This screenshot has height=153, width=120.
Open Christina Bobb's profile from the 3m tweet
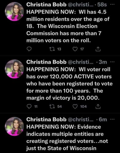(46, 62)
